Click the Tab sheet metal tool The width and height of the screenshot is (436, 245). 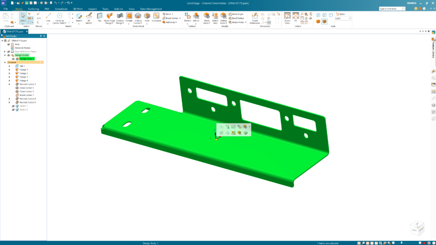tap(99, 17)
